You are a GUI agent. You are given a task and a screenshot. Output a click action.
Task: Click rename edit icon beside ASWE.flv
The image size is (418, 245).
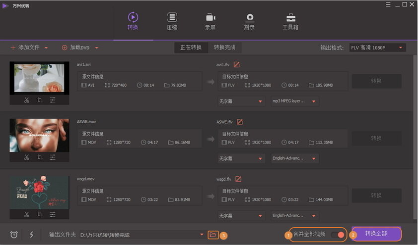click(x=240, y=122)
